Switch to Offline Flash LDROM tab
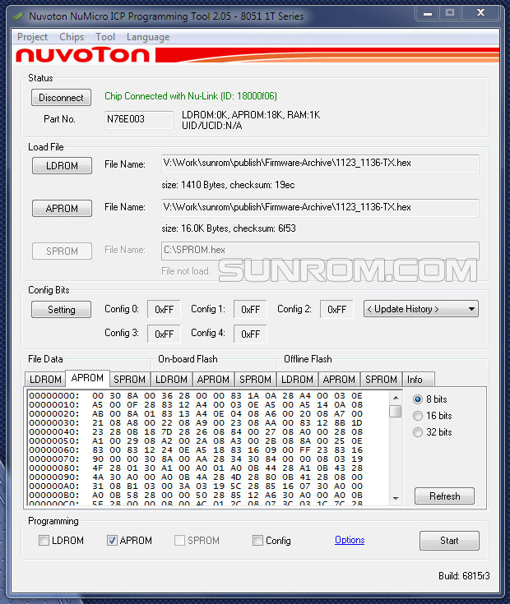 [x=297, y=380]
